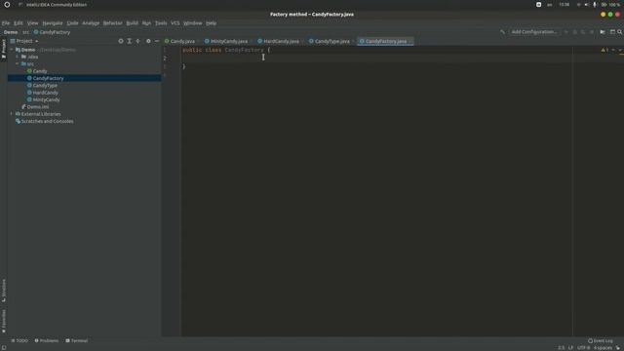Screen dimensions: 624x351
Task: Click Add Configuration button
Action: click(x=534, y=32)
